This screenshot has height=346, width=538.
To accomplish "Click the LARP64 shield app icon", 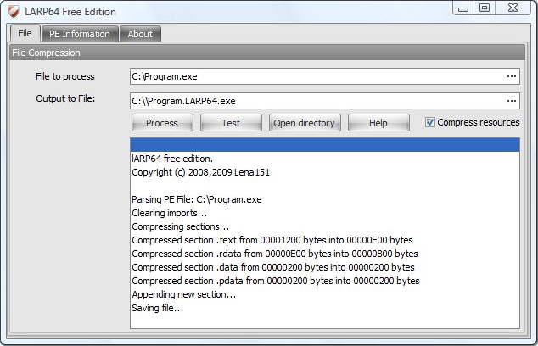I will [14, 11].
